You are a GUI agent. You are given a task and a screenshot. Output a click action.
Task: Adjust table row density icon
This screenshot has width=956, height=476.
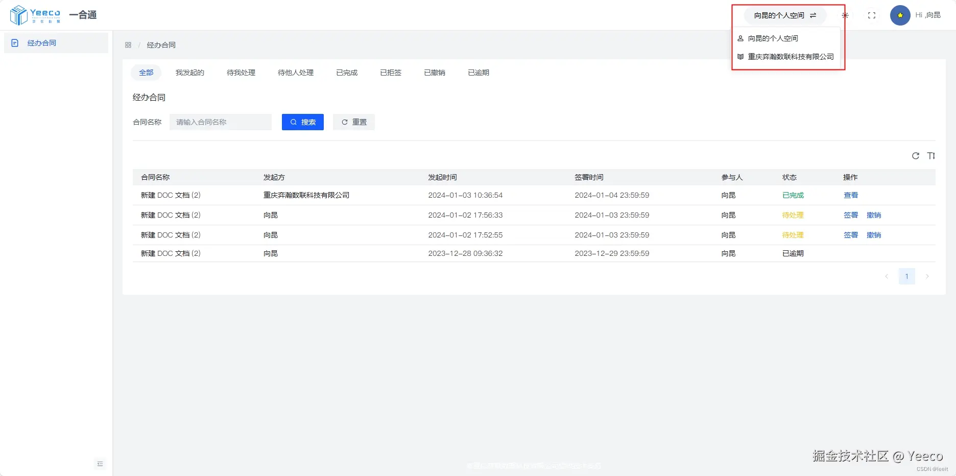pos(931,156)
